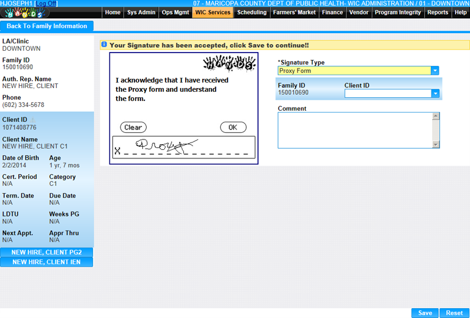
Task: Select the Program Integrity menu
Action: (397, 12)
